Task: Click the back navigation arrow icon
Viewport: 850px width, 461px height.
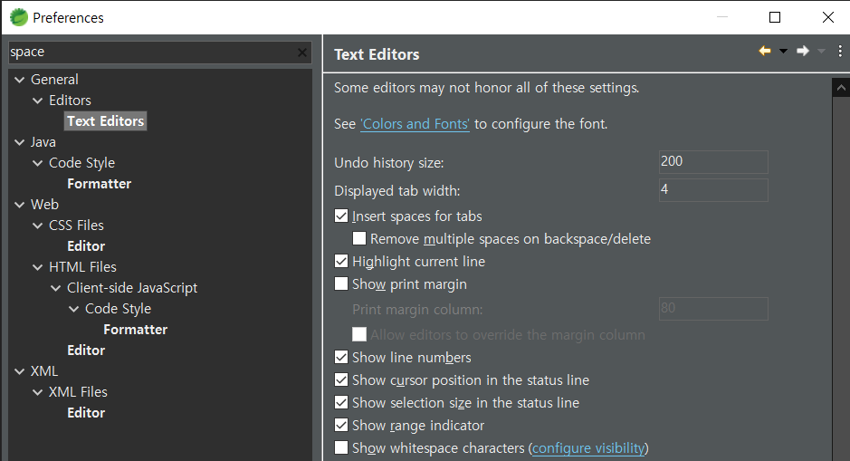Action: (764, 51)
